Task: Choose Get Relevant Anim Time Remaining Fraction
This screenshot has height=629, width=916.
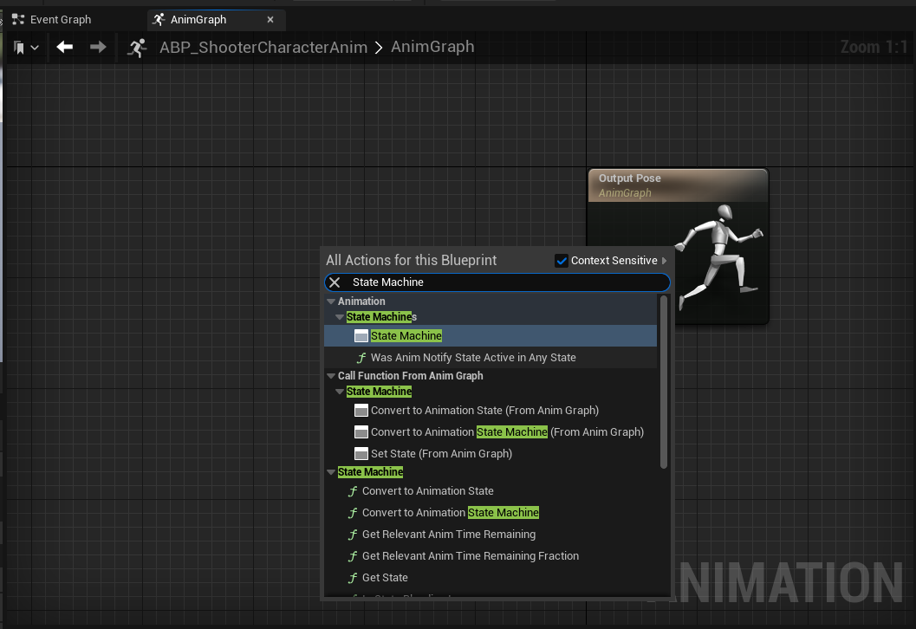Action: click(x=490, y=556)
